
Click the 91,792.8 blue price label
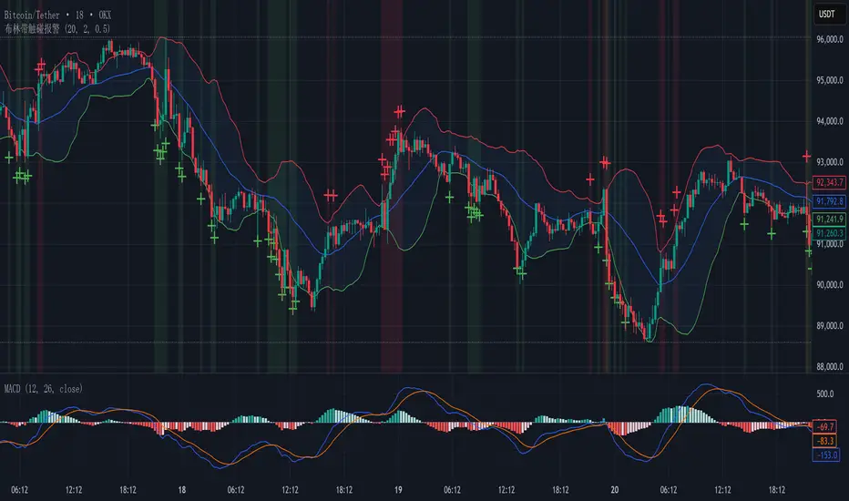830,201
